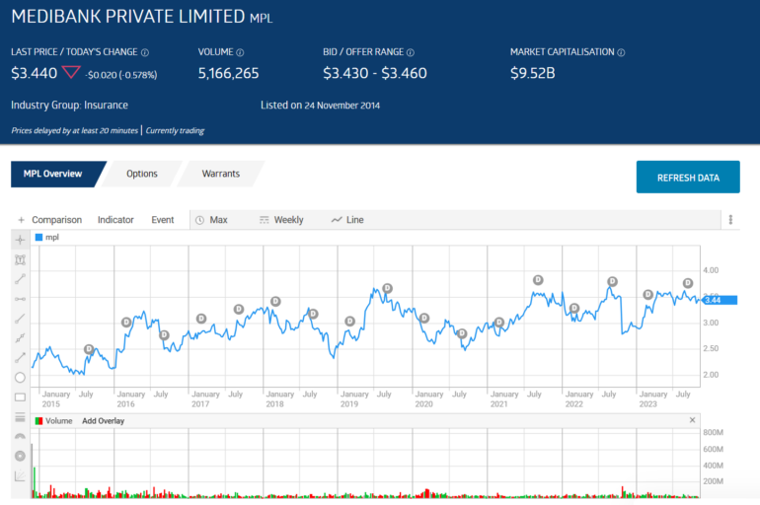Viewport: 760px width, 505px height.
Task: Click the dividend marker in mid-2015
Action: tap(89, 349)
